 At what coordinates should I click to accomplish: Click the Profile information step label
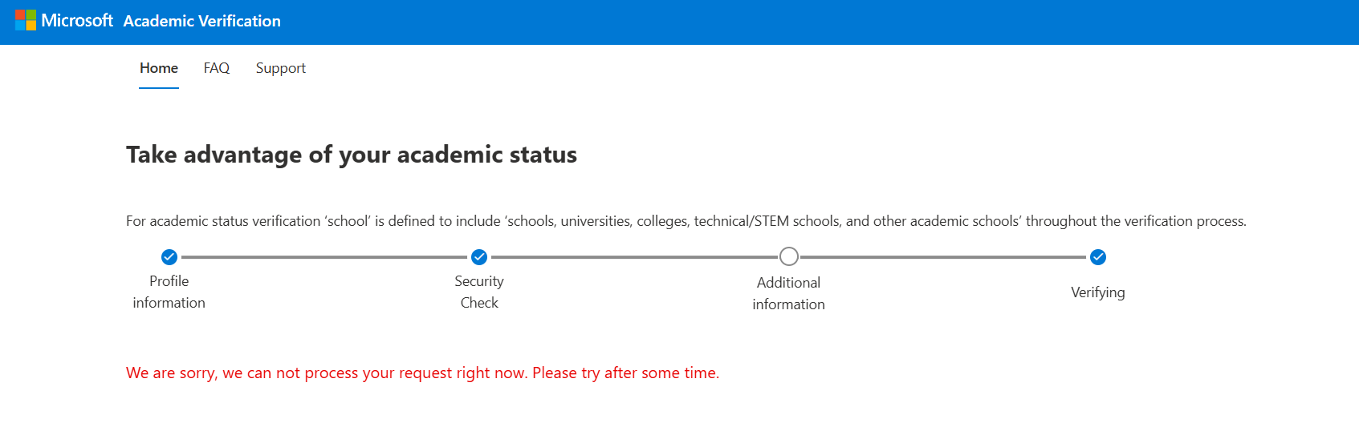pos(169,292)
